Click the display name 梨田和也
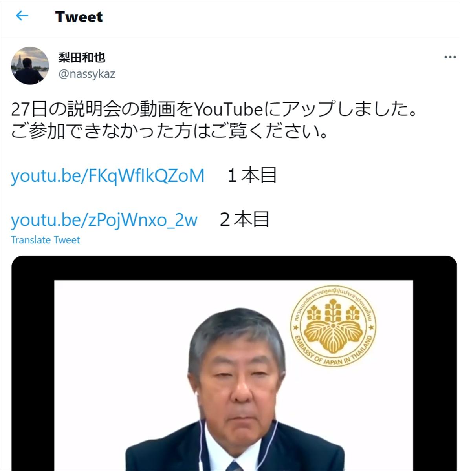The height and width of the screenshot is (471, 460). click(x=82, y=58)
